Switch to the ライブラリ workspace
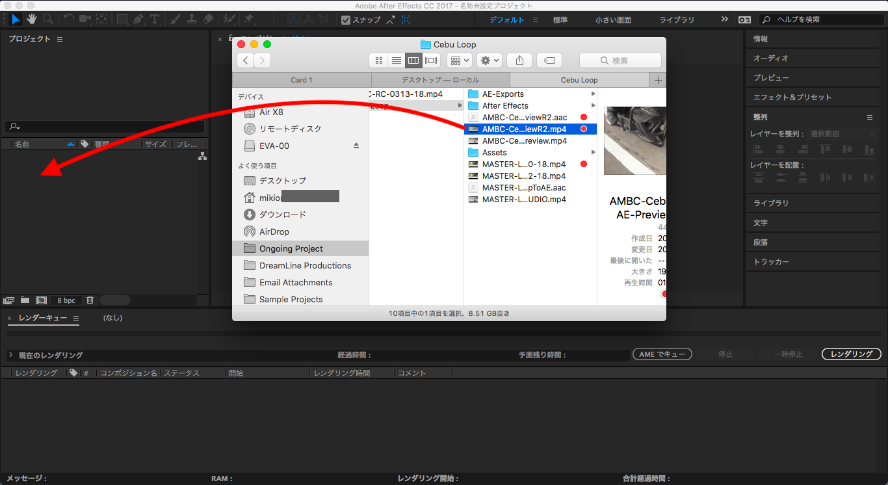Image resolution: width=888 pixels, height=485 pixels. [677, 20]
